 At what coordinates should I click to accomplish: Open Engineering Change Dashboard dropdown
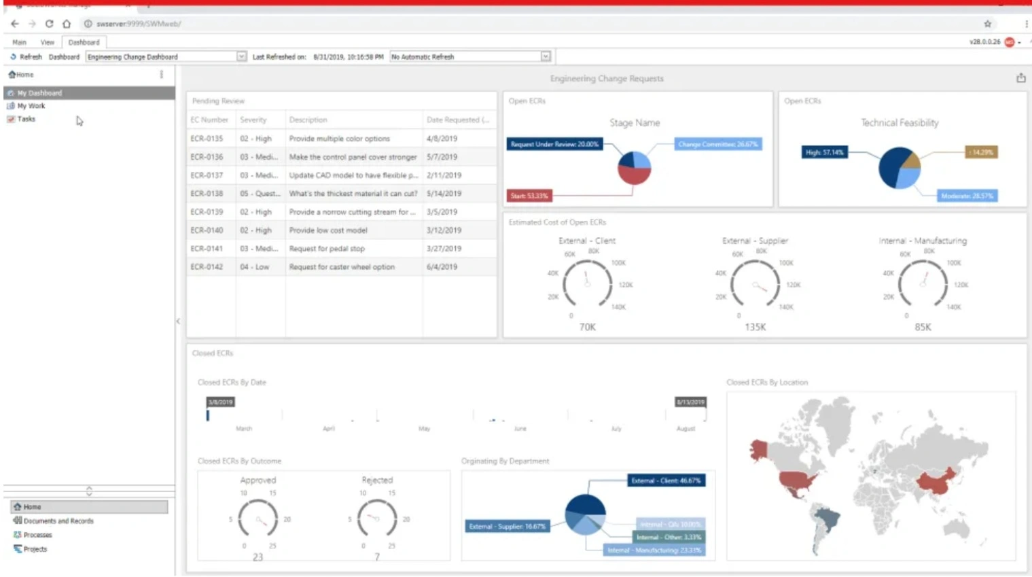click(241, 57)
